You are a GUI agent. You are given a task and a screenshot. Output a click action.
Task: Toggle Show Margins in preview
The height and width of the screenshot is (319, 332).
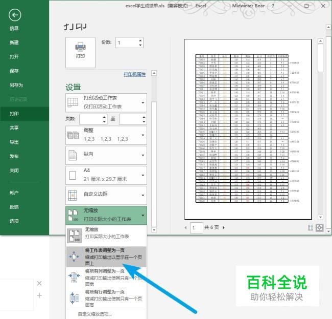click(x=311, y=228)
